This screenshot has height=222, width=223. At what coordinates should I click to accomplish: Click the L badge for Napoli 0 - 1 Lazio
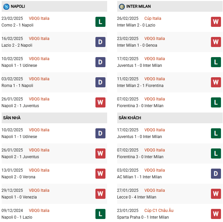(x=100, y=214)
